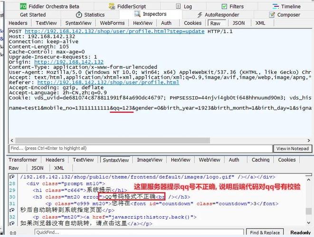Open response ImageView tab
Image resolution: width=314 pixels, height=237 pixels.
150,160
